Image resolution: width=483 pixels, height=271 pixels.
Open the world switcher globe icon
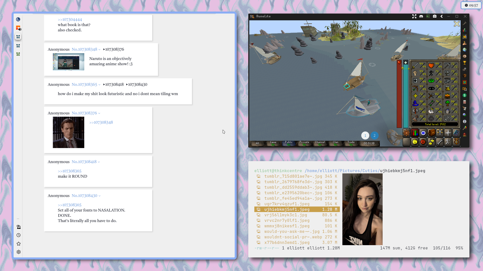pos(465,50)
